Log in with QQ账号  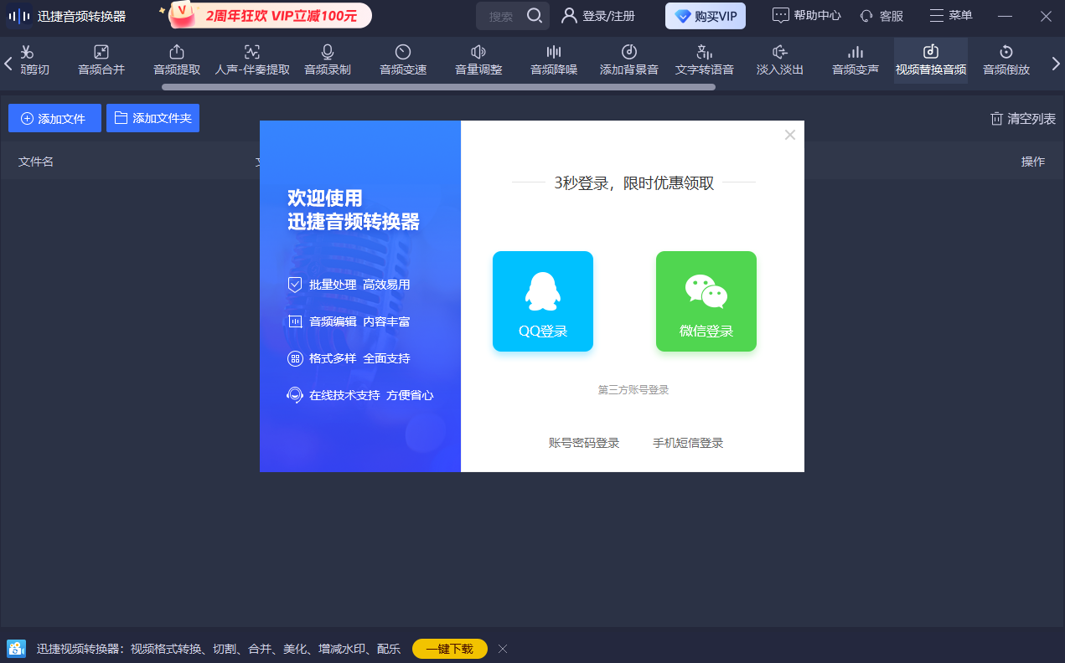pyautogui.click(x=542, y=301)
